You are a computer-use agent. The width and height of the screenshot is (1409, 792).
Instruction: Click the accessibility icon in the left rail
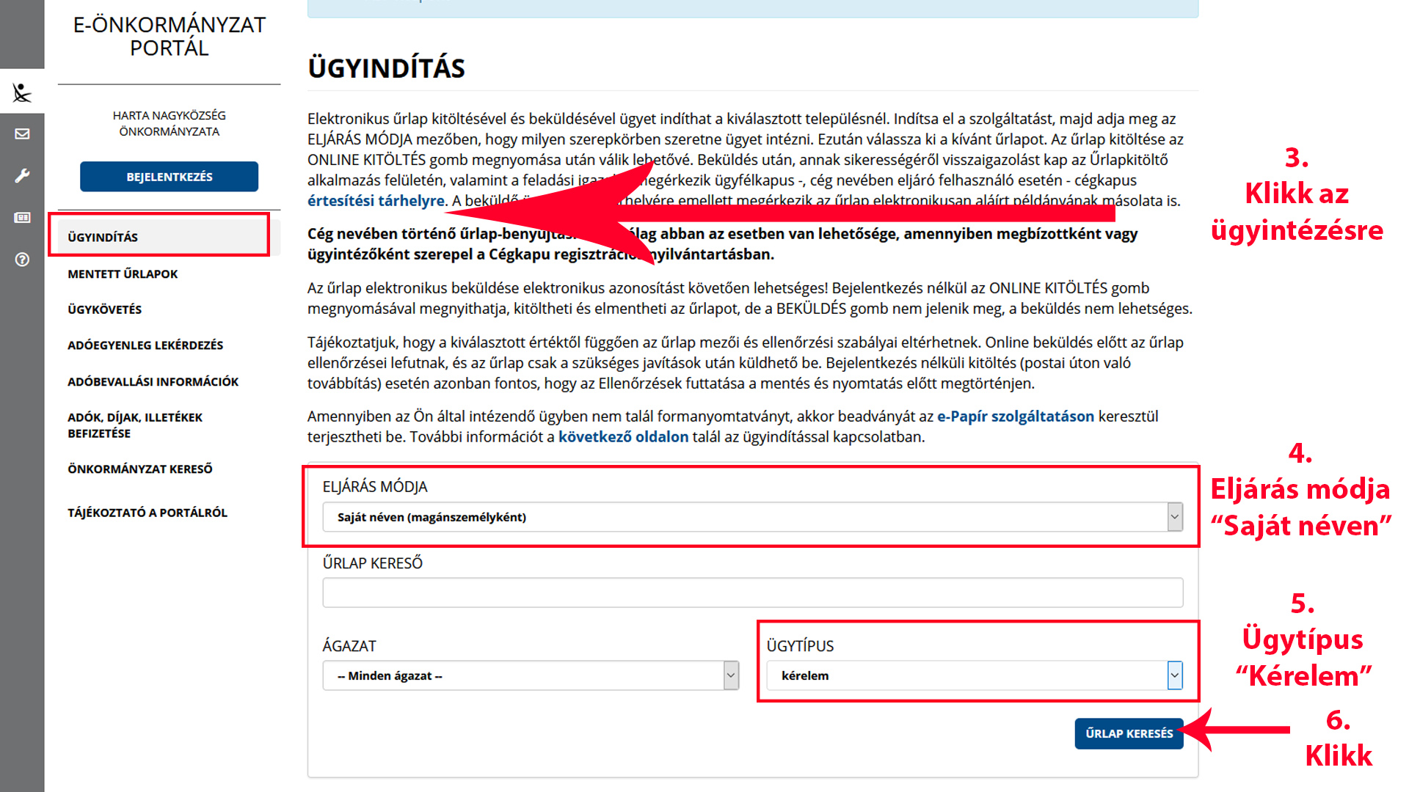tap(22, 92)
